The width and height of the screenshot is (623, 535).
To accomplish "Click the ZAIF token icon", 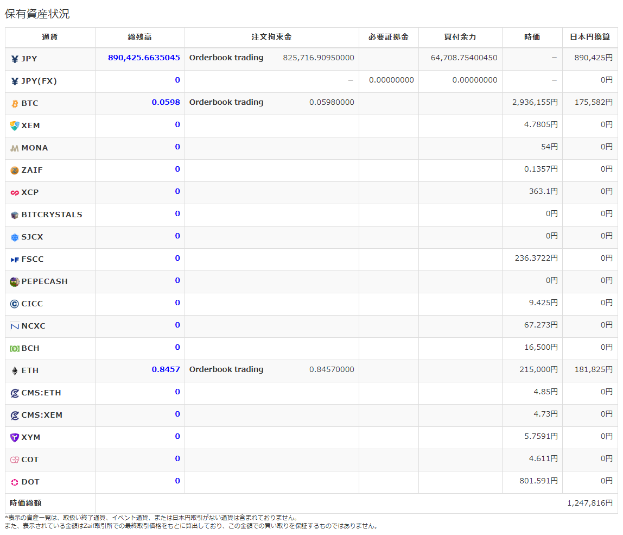I will [x=15, y=171].
